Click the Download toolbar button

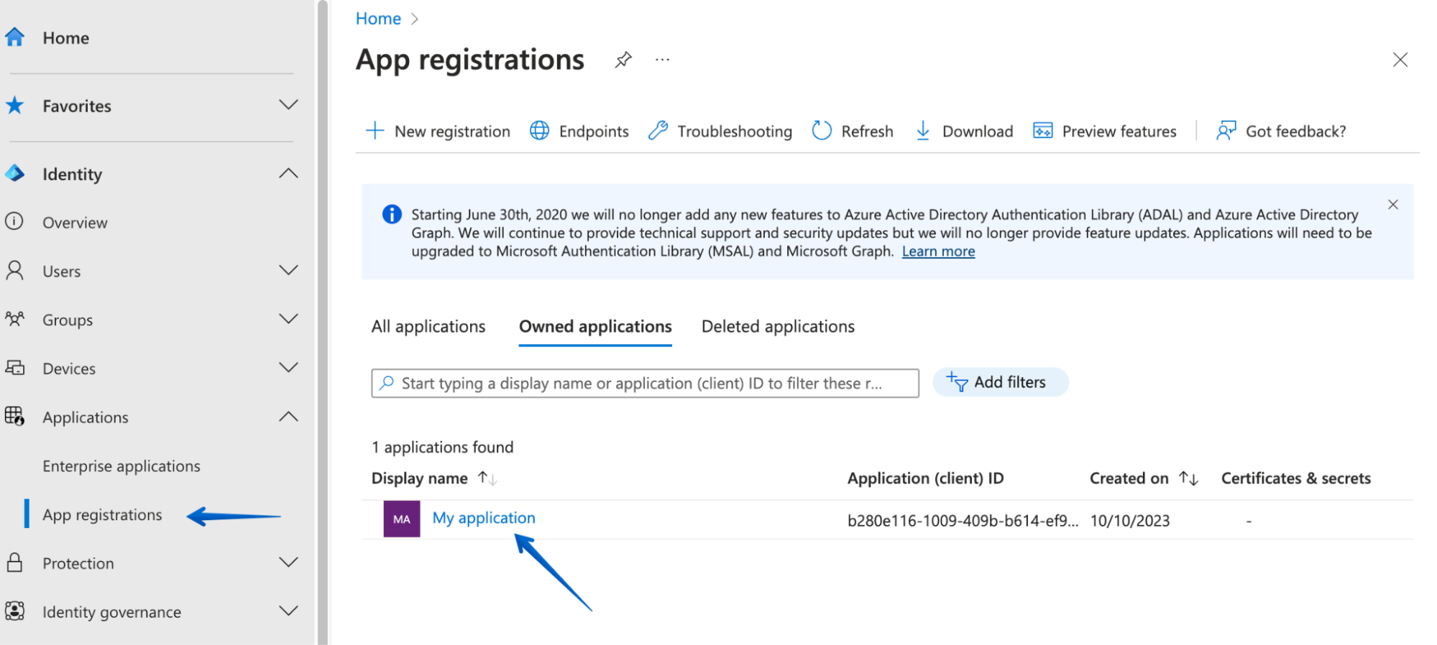coord(965,131)
